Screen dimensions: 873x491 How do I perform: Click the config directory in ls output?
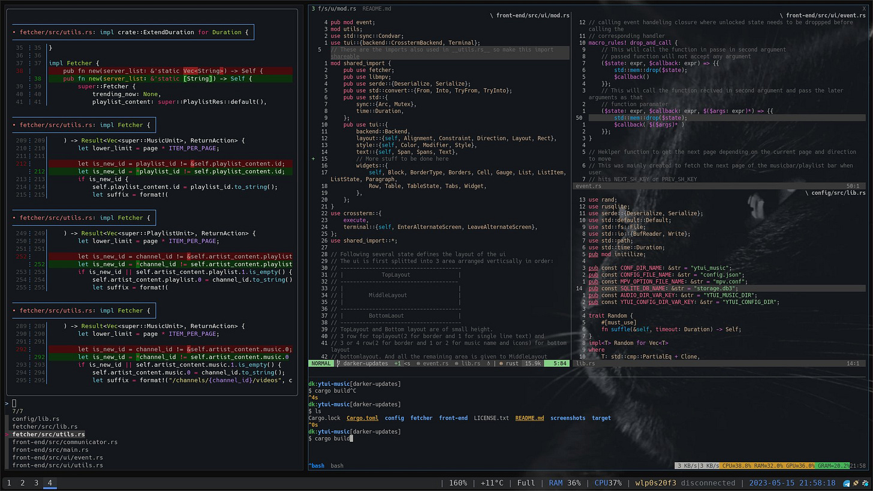click(395, 418)
